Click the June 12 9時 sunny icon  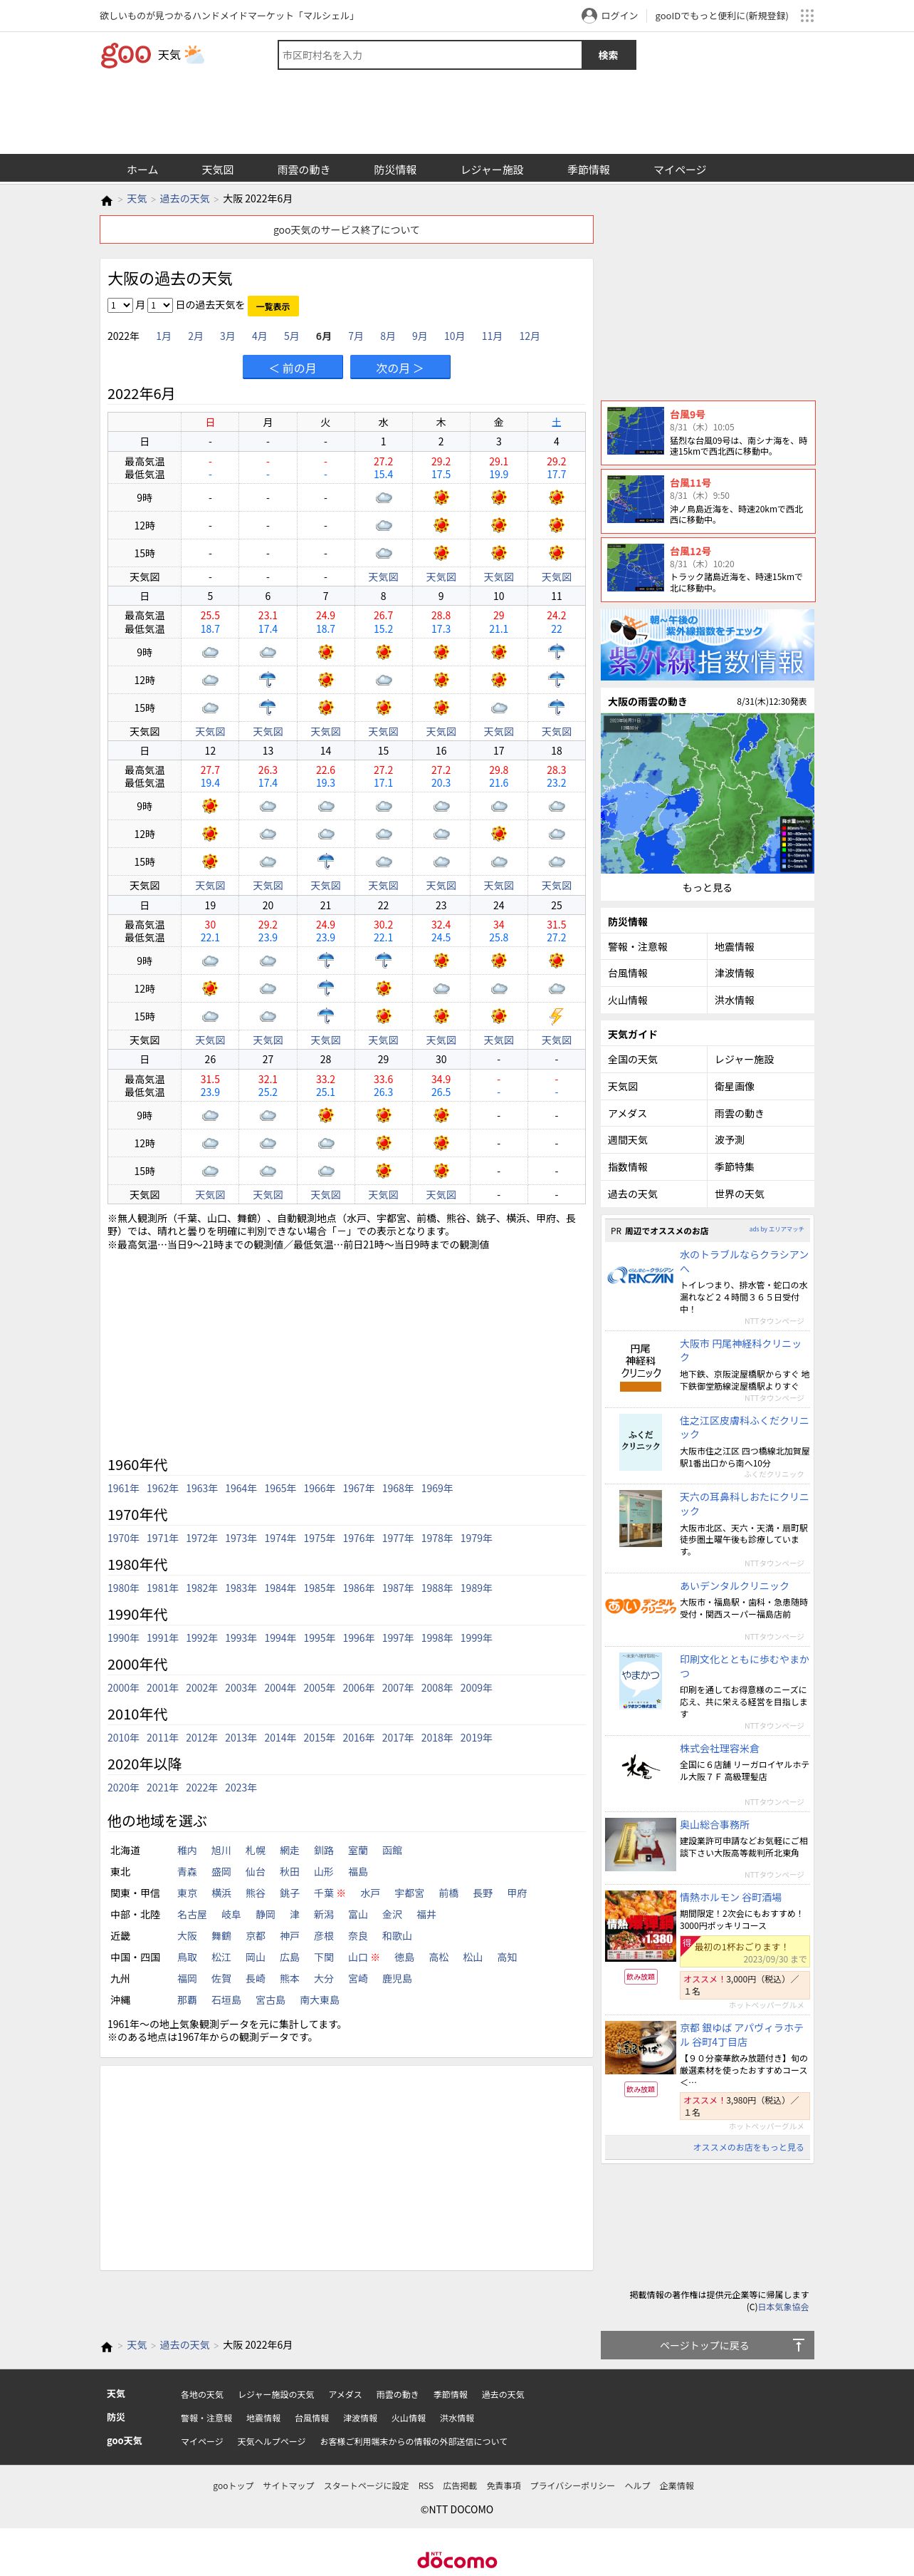210,806
